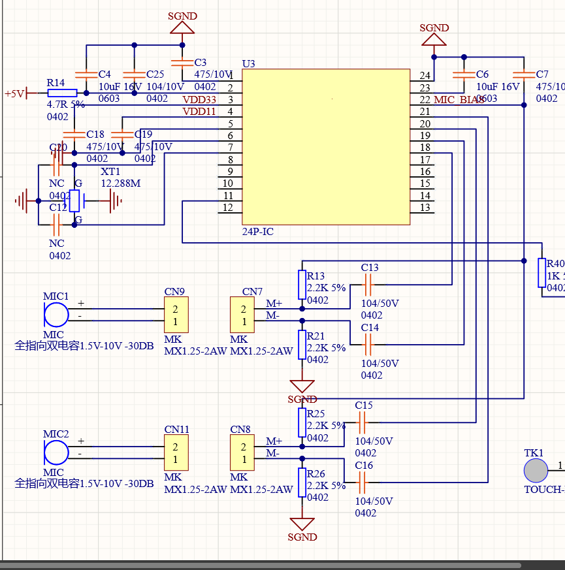Select the CN9 connector component

[x=176, y=315]
